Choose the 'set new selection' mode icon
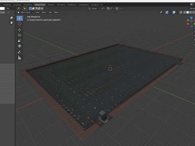The width and height of the screenshot is (195, 146). 30,9
